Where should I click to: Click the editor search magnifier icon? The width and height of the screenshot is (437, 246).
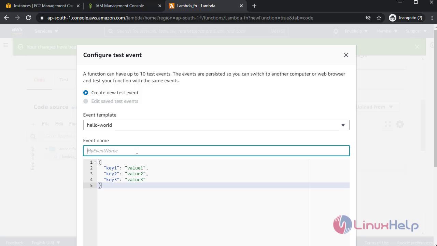33,136
